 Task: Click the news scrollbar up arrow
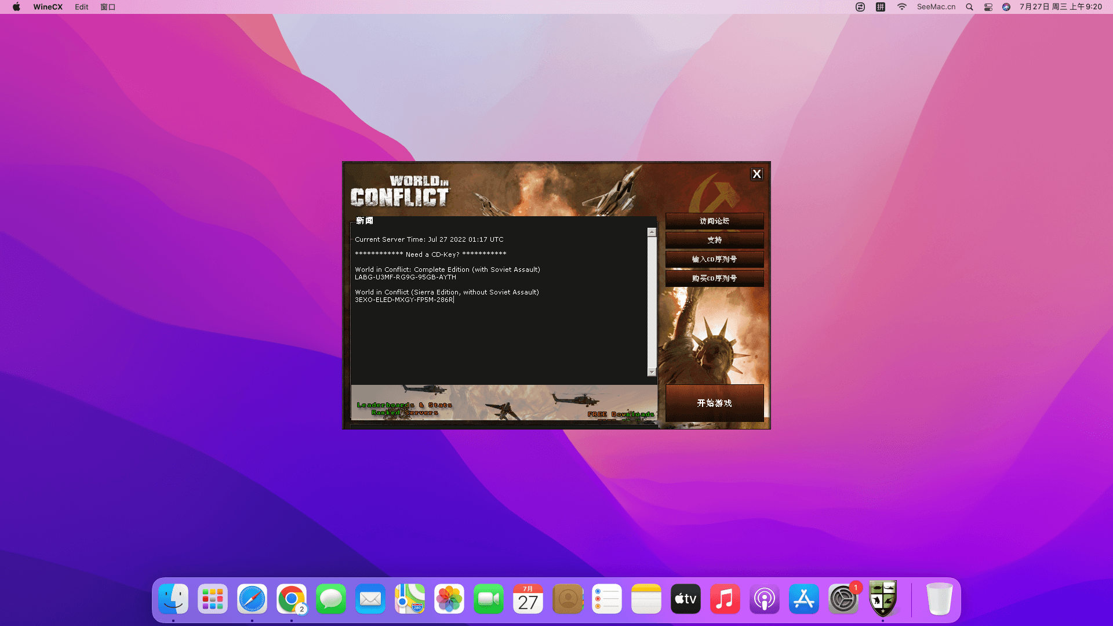[652, 232]
